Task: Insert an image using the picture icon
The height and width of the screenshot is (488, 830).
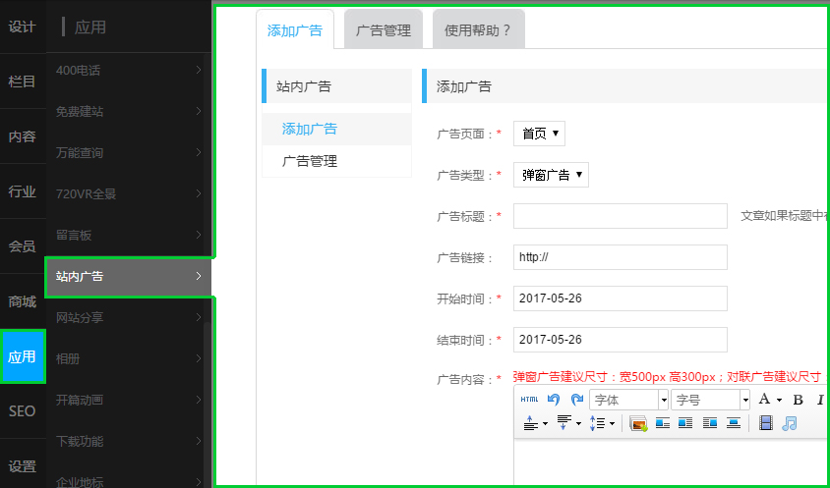Action: [638, 423]
